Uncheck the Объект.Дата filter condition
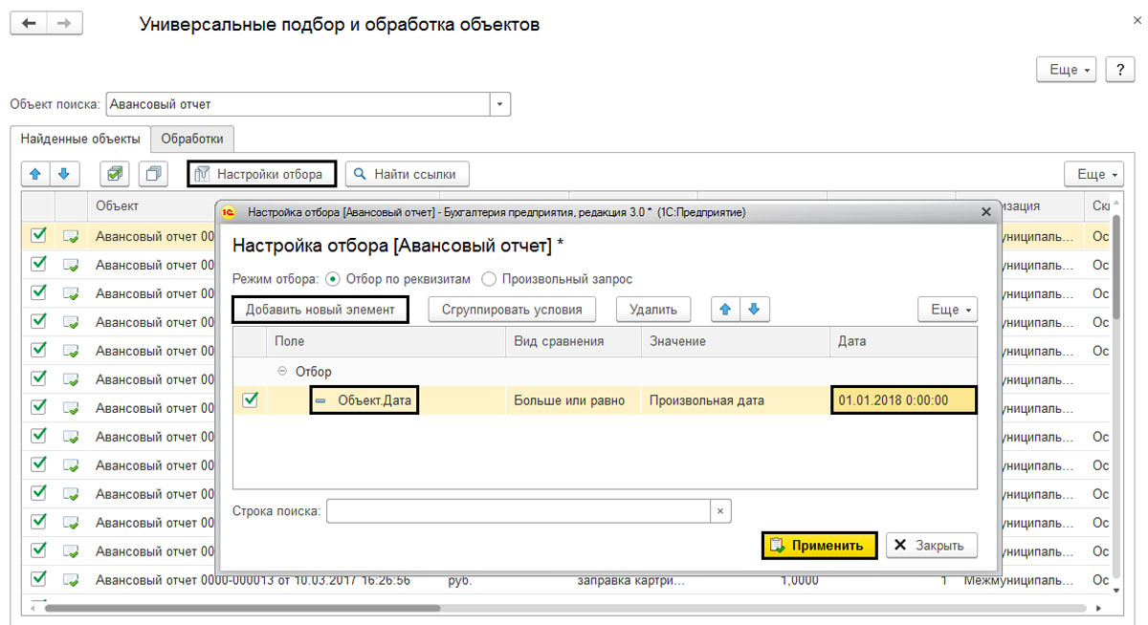 (250, 400)
